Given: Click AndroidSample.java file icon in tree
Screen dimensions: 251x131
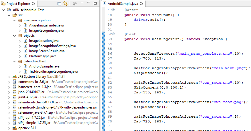Looking at the screenshot, I should tap(25, 66).
